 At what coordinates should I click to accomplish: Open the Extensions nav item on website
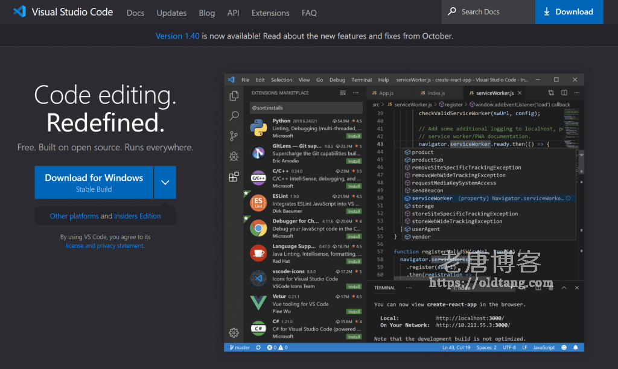(x=270, y=13)
